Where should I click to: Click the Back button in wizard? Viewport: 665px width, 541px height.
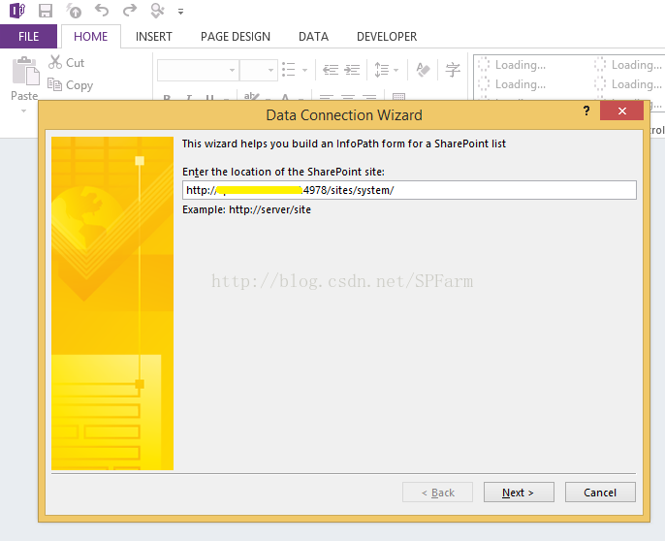click(x=437, y=493)
